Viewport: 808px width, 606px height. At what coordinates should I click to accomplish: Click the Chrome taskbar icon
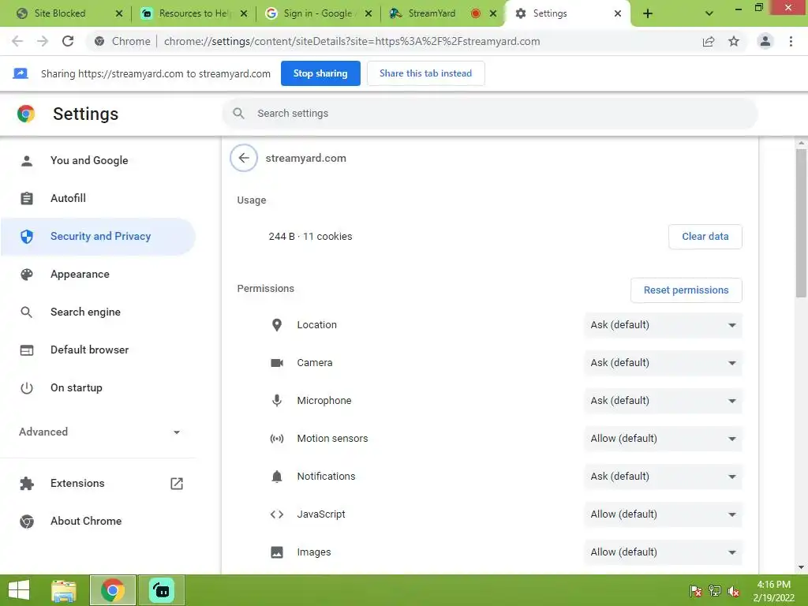tap(112, 590)
